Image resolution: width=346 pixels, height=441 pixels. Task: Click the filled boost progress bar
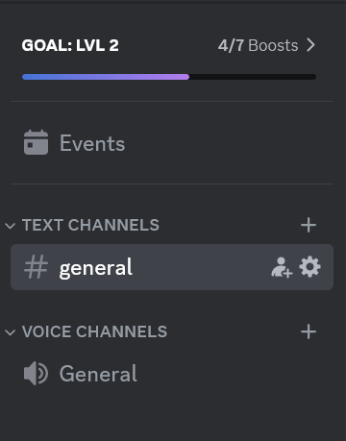[x=106, y=77]
